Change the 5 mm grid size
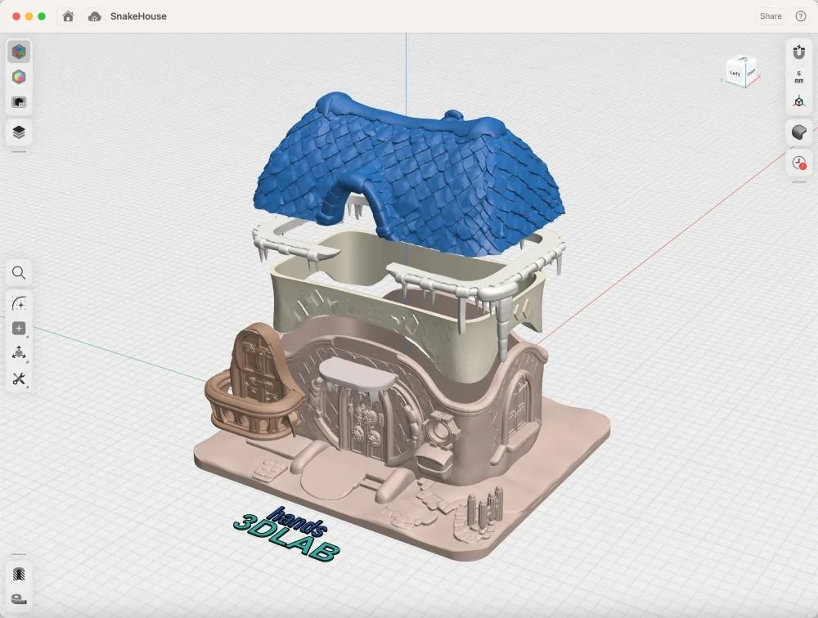 (x=798, y=77)
